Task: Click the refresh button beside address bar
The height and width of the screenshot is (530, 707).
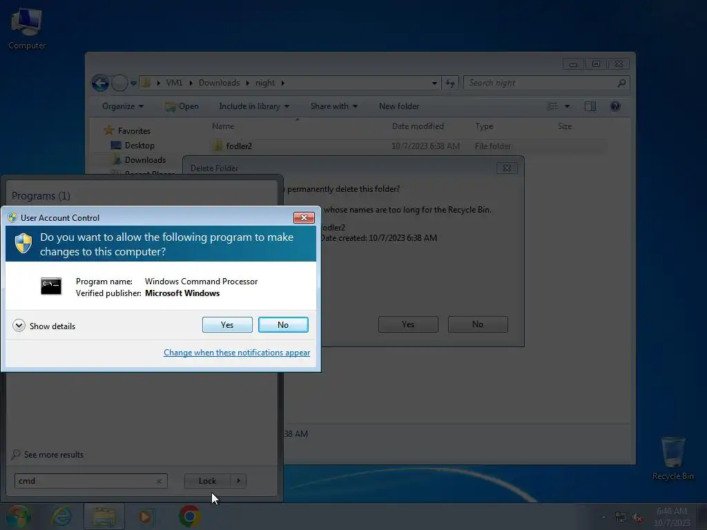Action: click(x=450, y=83)
